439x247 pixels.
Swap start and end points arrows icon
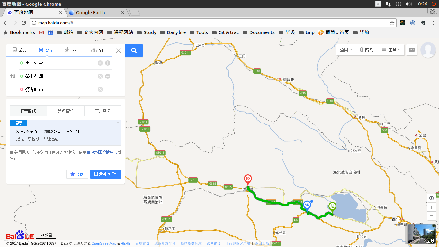pyautogui.click(x=13, y=76)
